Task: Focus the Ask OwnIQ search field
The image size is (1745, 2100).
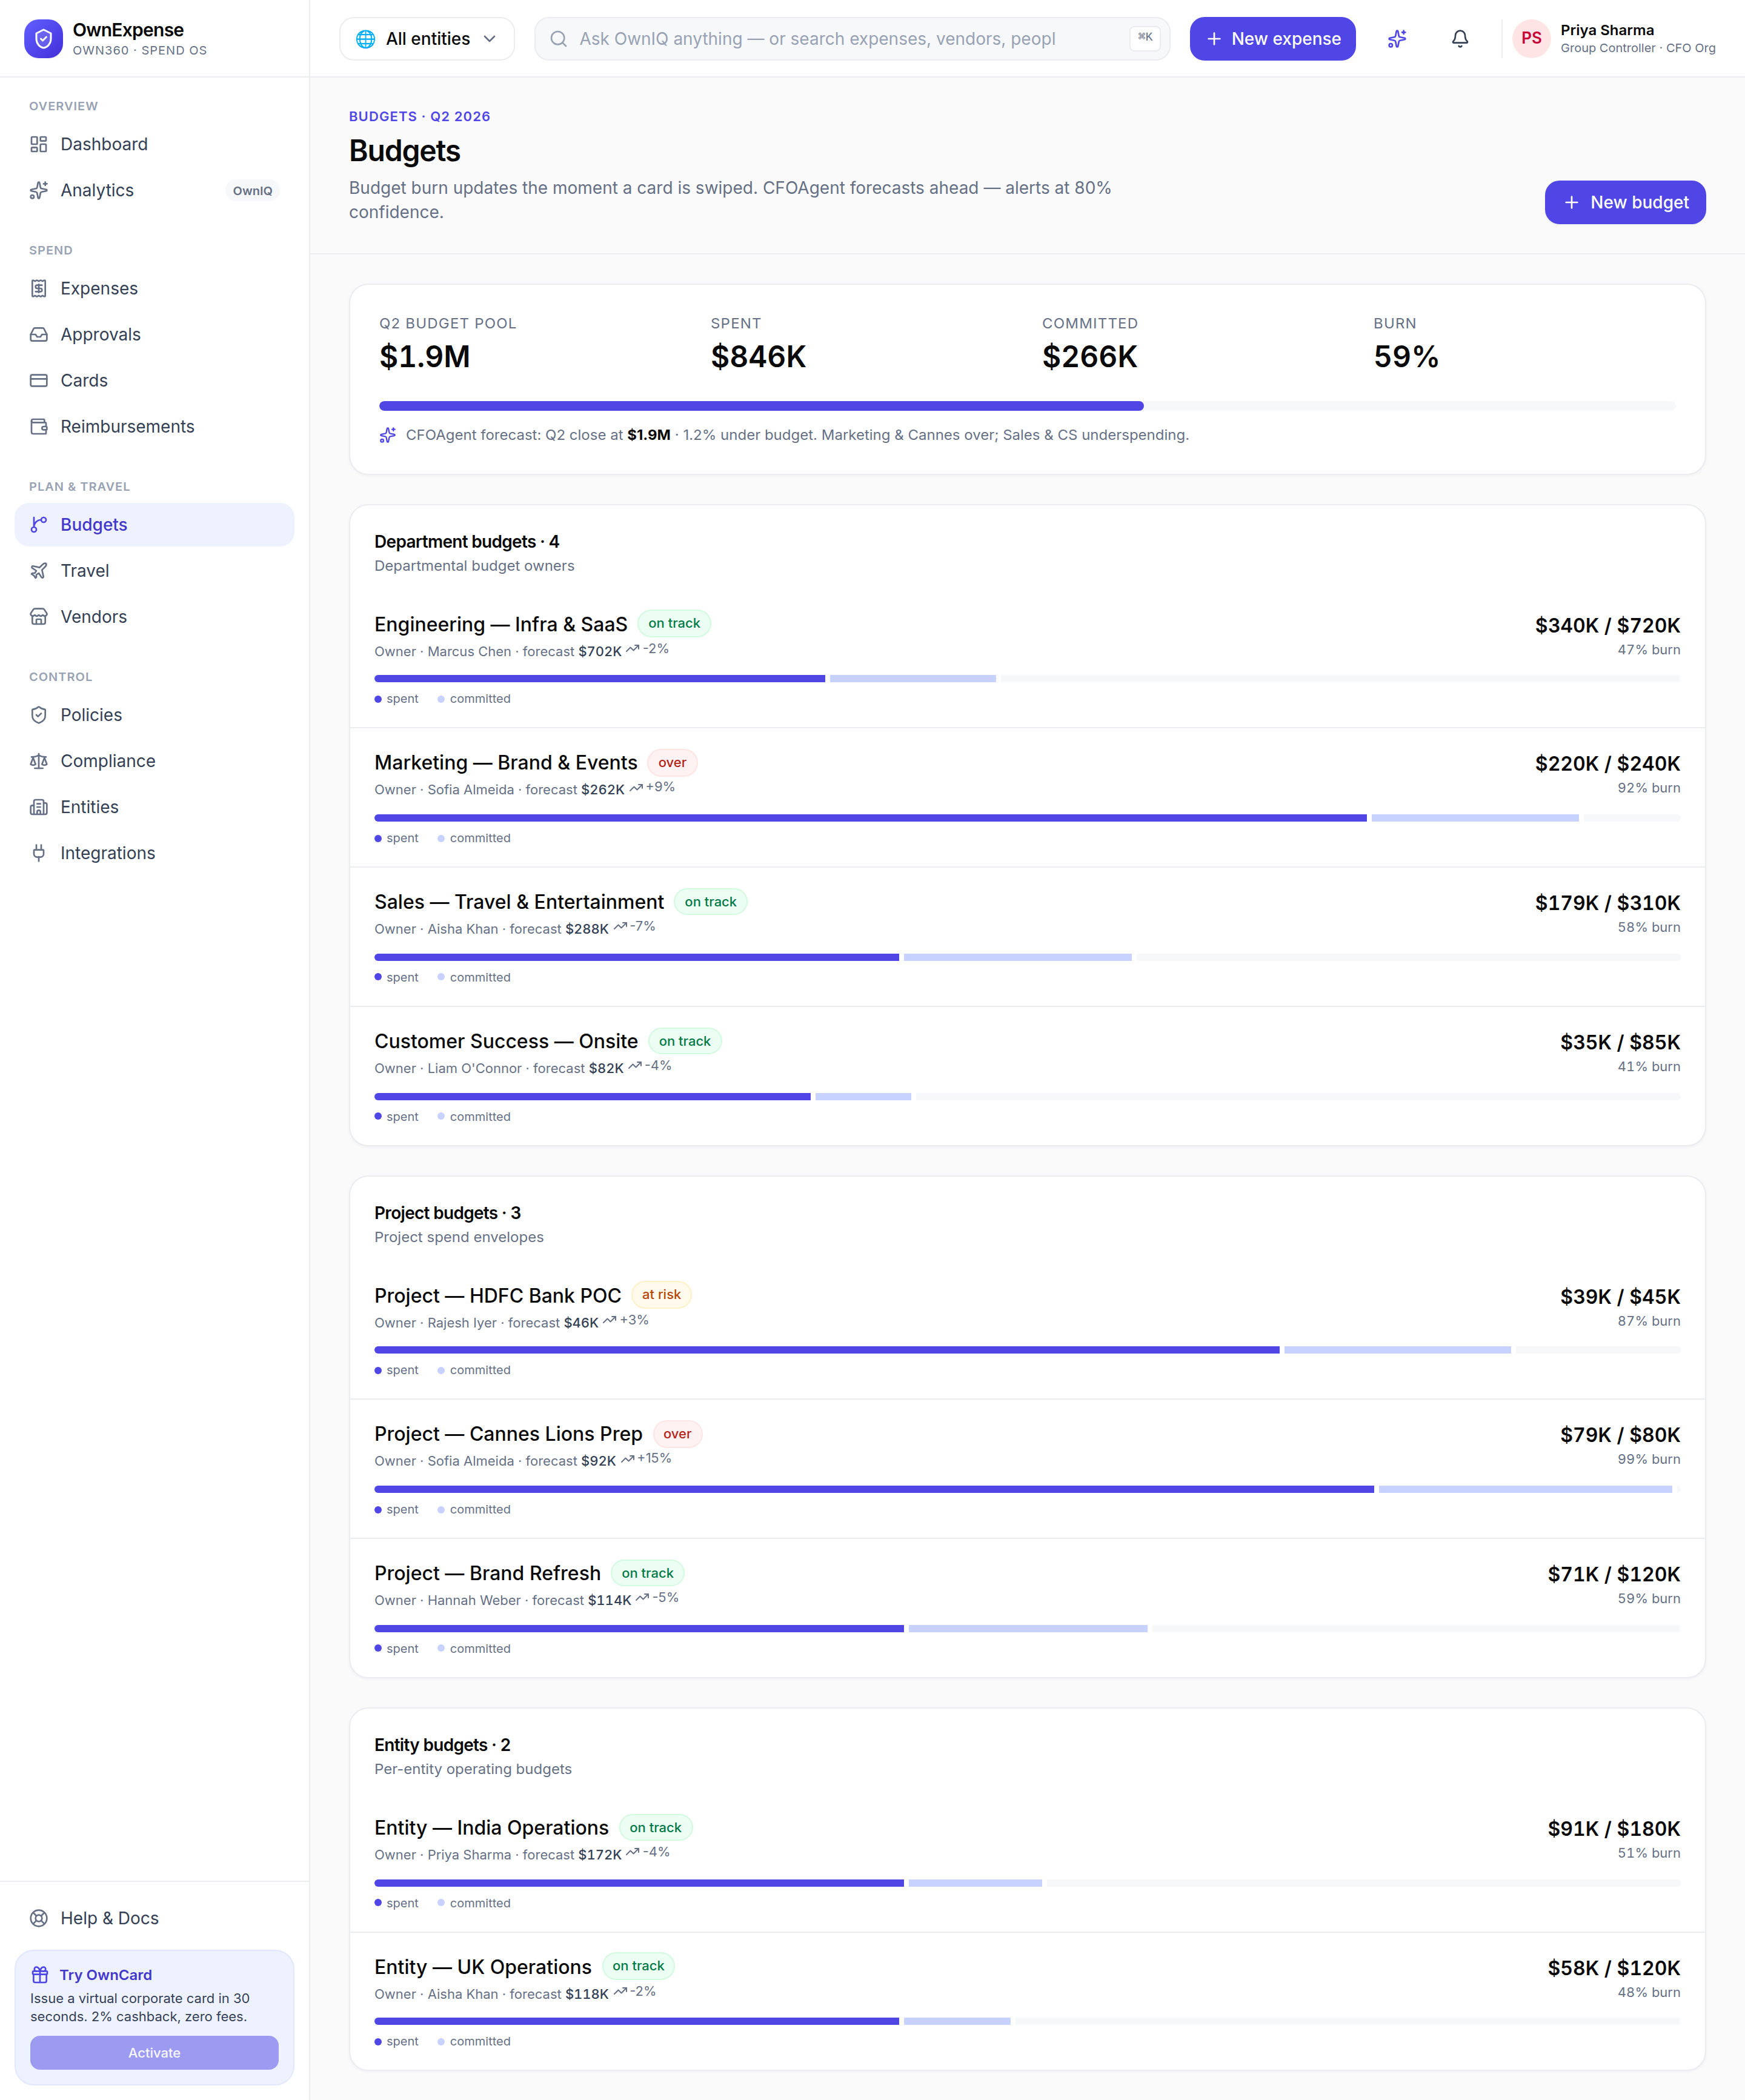Action: click(x=852, y=39)
